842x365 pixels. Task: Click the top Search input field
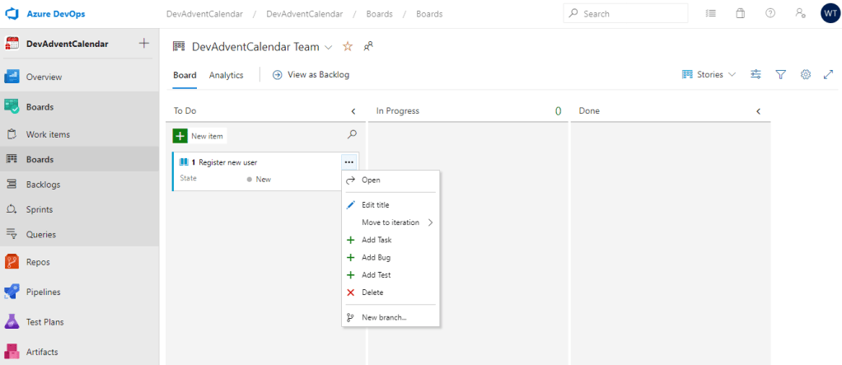tap(626, 14)
